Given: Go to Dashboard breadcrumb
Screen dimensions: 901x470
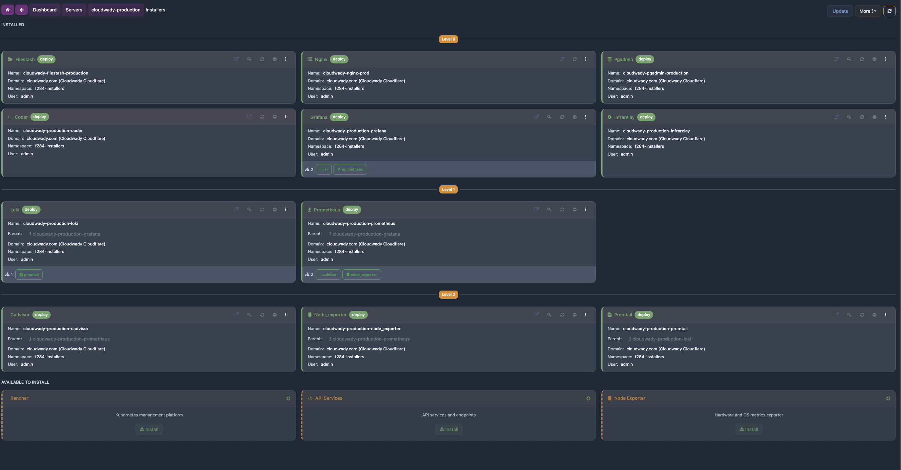Looking at the screenshot, I should pos(44,10).
